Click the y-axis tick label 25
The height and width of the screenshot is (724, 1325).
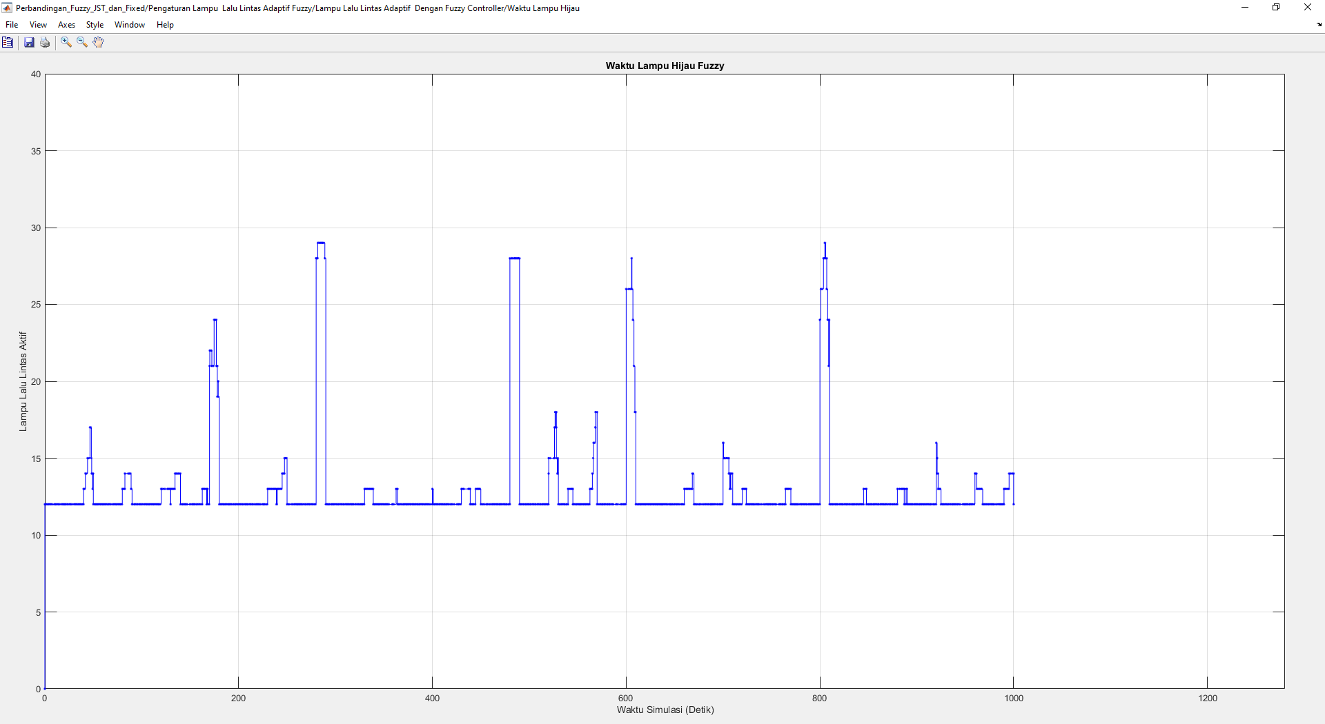click(x=36, y=305)
